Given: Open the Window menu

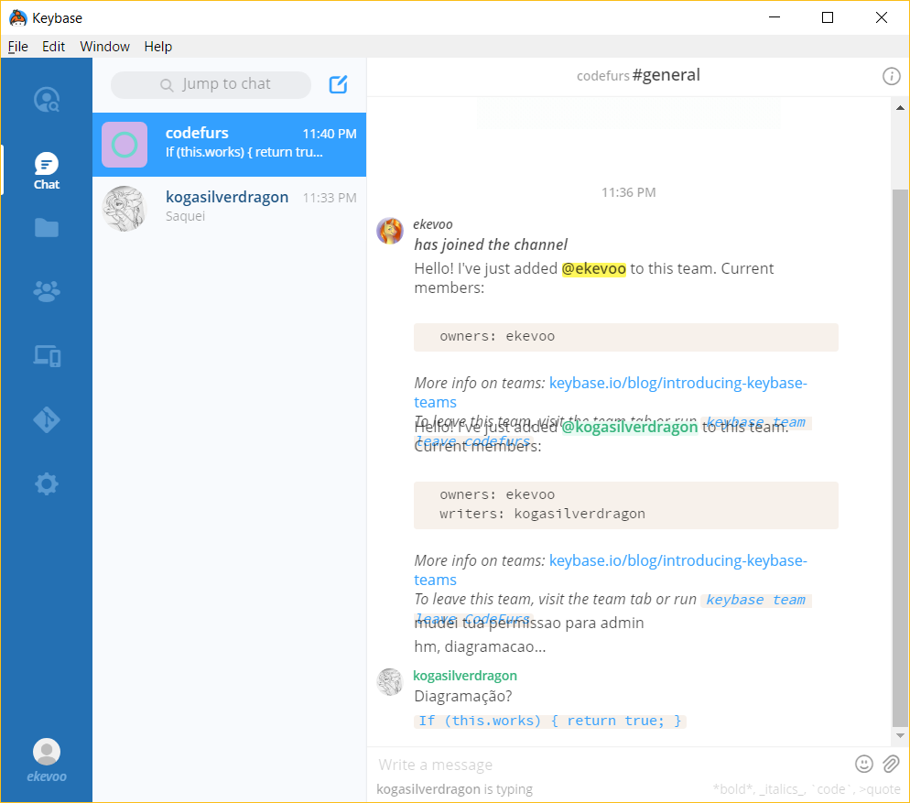Looking at the screenshot, I should [x=104, y=47].
